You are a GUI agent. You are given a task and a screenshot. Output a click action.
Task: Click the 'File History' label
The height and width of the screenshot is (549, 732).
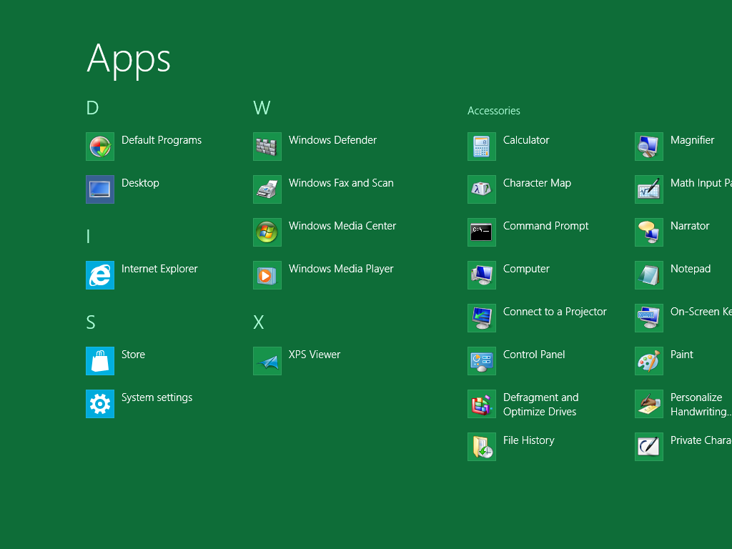tap(528, 440)
